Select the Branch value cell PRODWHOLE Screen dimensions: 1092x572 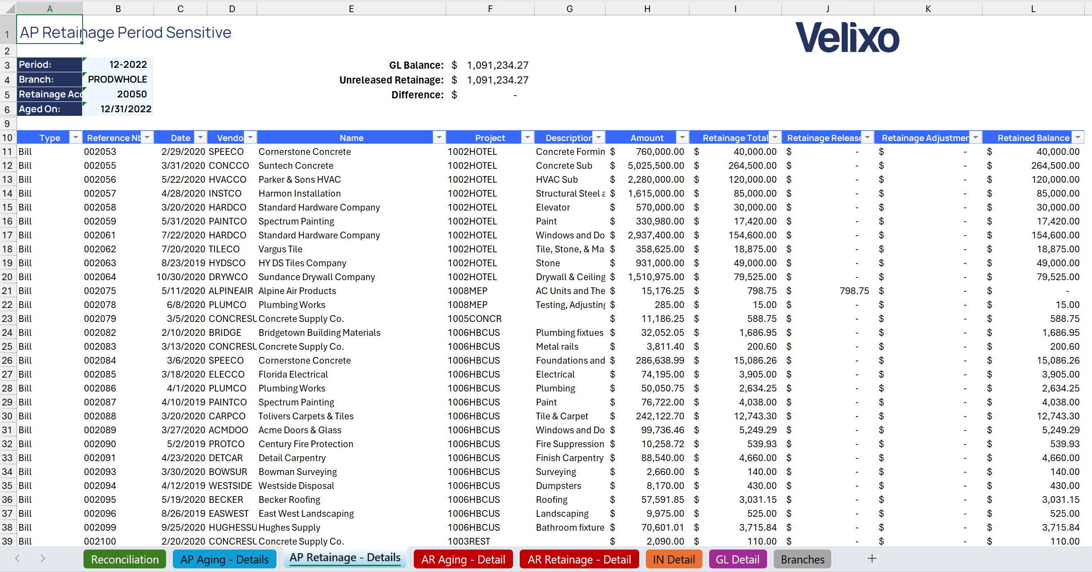click(118, 79)
